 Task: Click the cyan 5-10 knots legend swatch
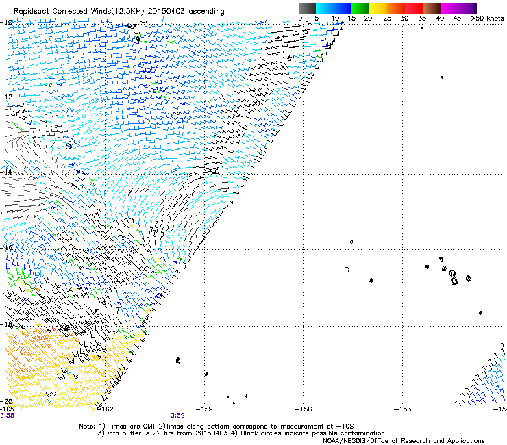click(x=325, y=8)
